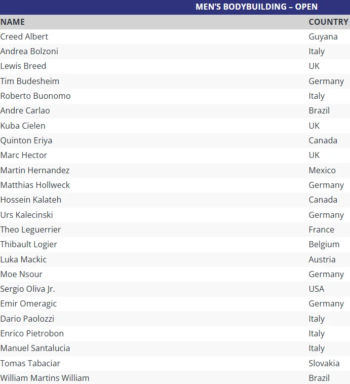
Task: Click William Martins William's name
Action: pyautogui.click(x=45, y=378)
